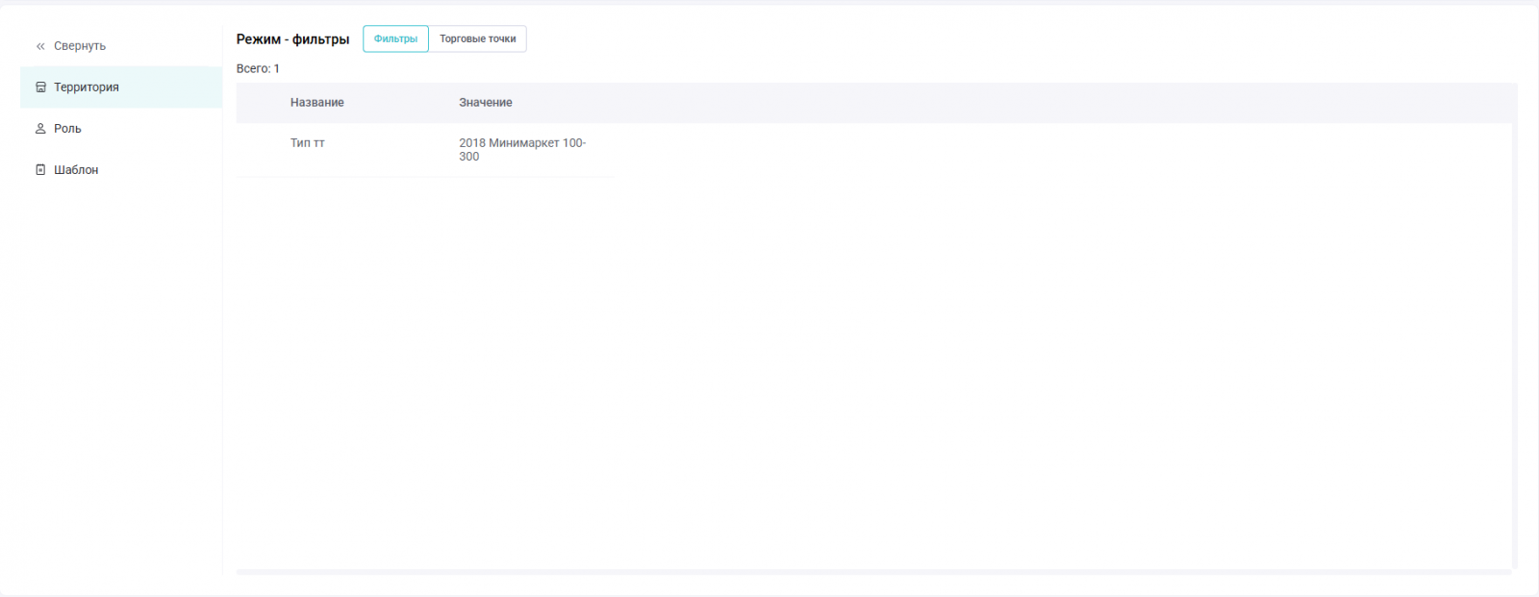
Task: Open the Шаблон section label
Action: (76, 170)
